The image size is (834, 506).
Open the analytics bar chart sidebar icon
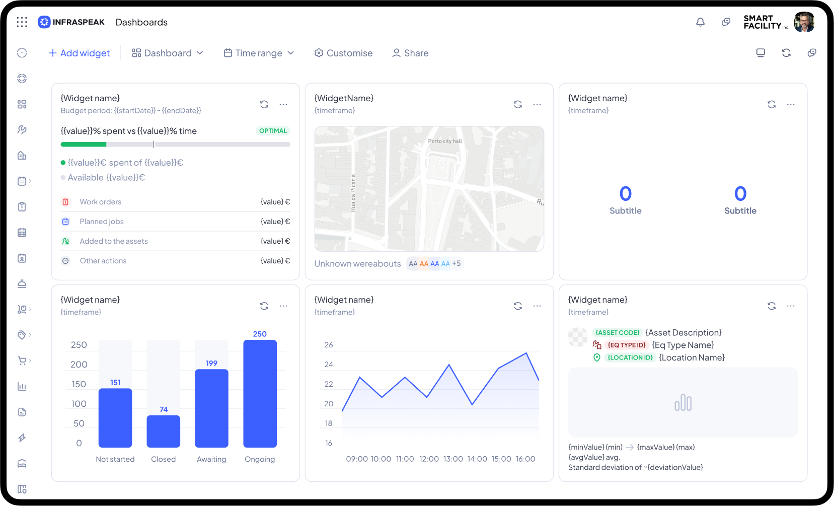(x=22, y=386)
